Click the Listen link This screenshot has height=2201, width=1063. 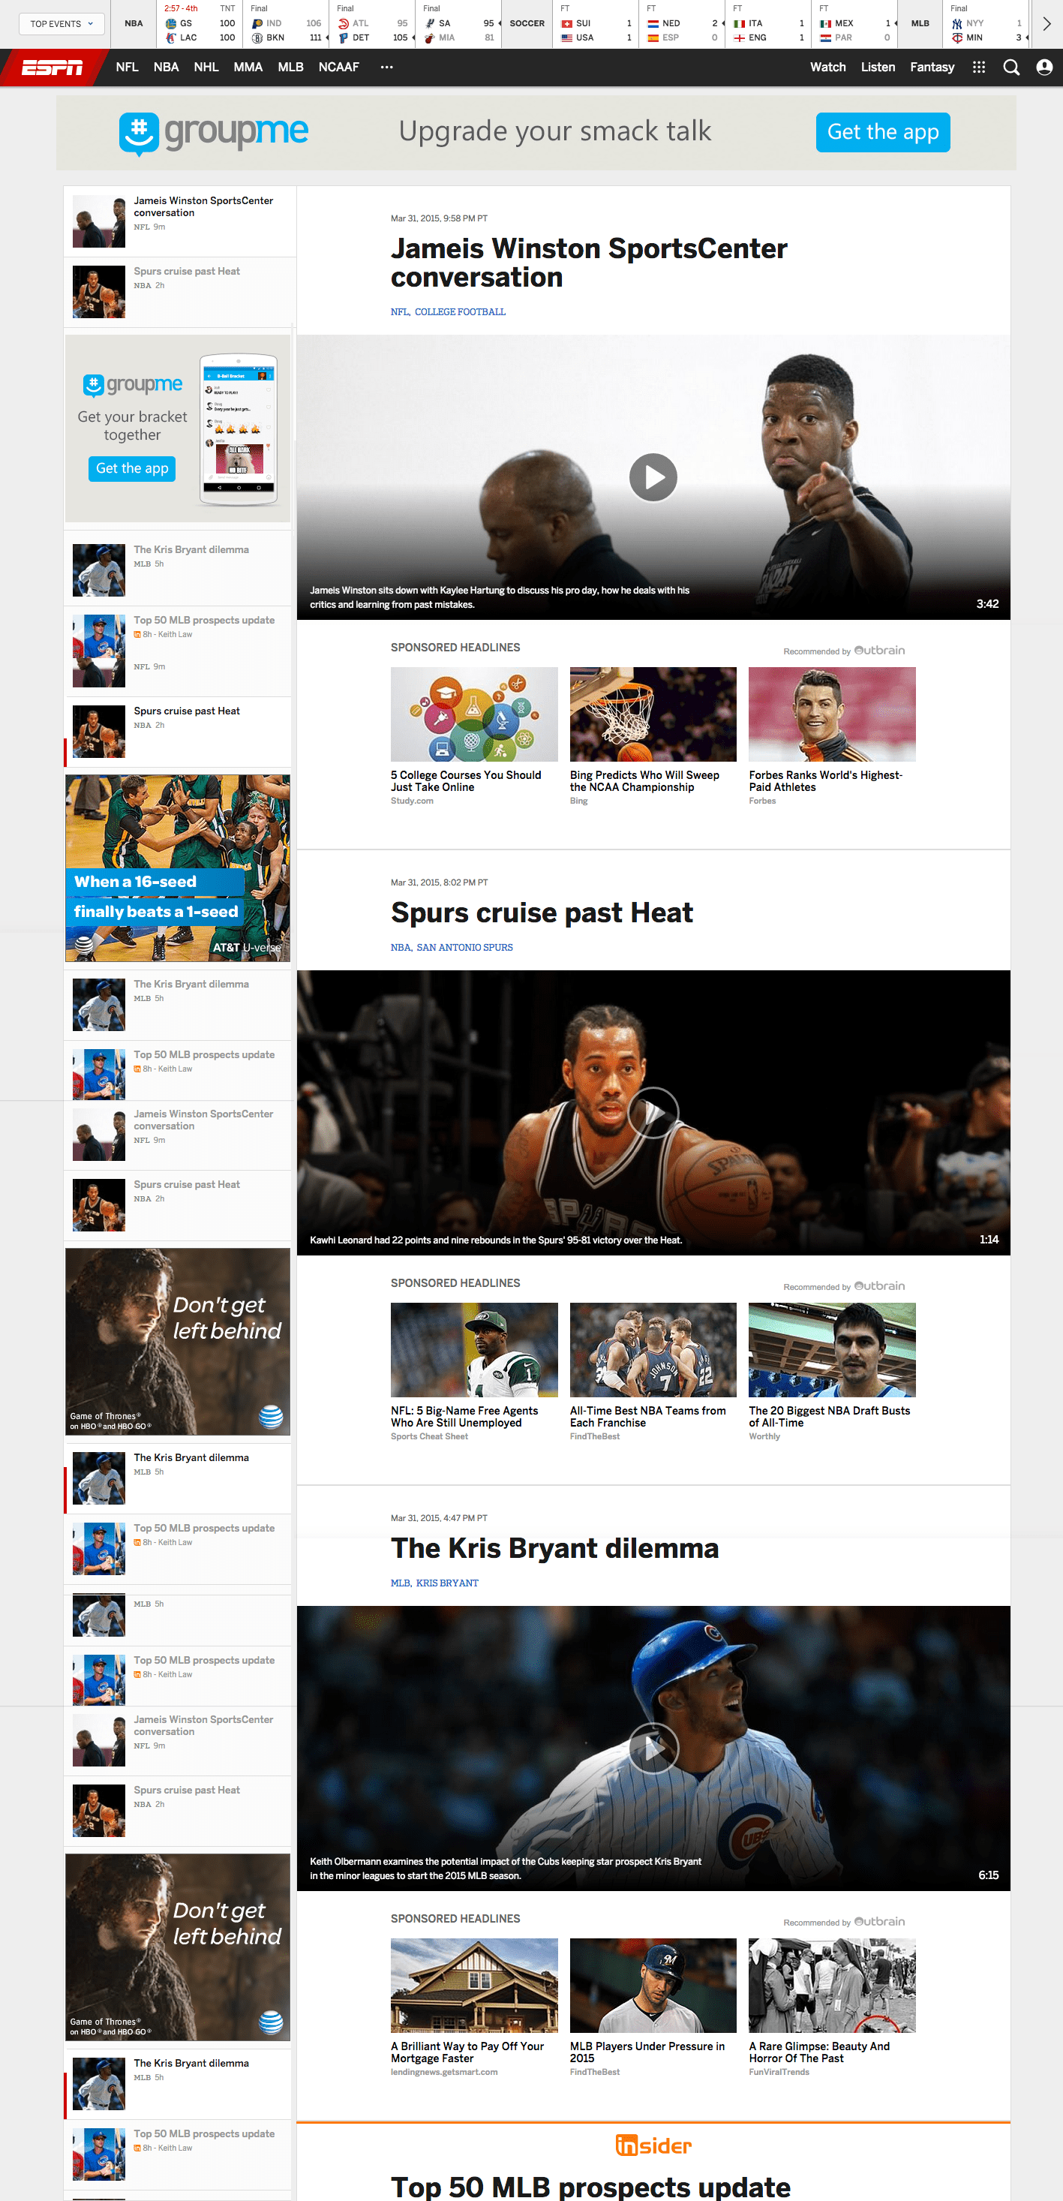(878, 68)
